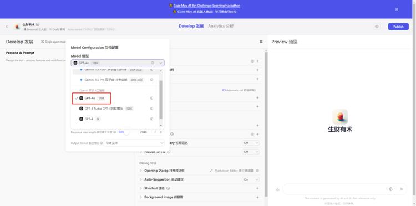Image resolution: width=416 pixels, height=206 pixels.
Task: Adjust the Response max length slider
Action: pyautogui.click(x=126, y=132)
